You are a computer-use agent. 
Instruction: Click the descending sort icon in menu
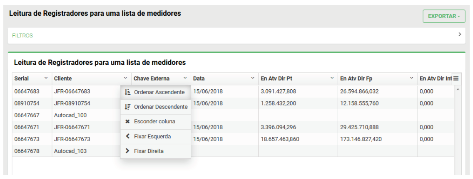128,107
